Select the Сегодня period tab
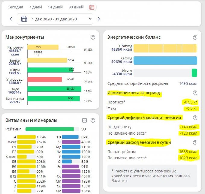The height and width of the screenshot is (194, 205). point(15,7)
